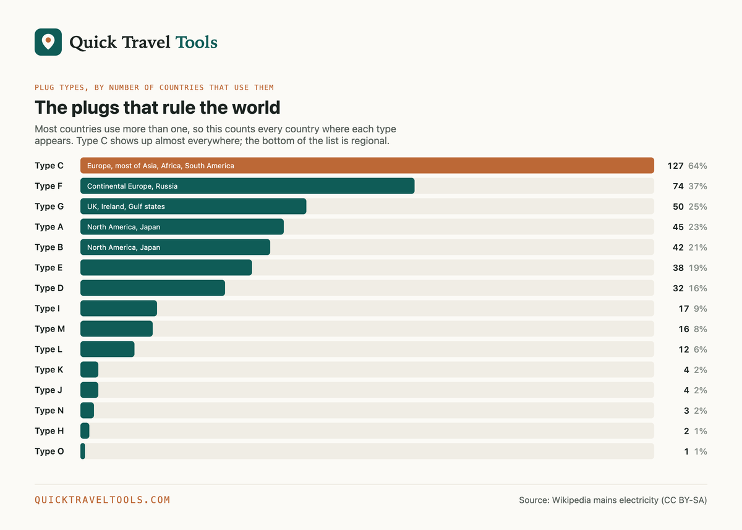This screenshot has width=742, height=530.
Task: Click the 'Quick Travel Tools' brand title
Action: (143, 42)
